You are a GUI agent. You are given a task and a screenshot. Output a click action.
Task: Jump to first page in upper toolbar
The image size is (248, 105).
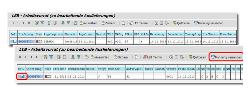(x=13, y=23)
